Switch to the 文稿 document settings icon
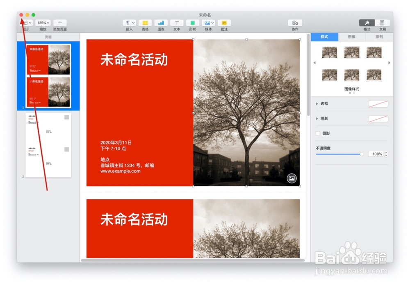Image resolution: width=410 pixels, height=285 pixels. pos(382,23)
